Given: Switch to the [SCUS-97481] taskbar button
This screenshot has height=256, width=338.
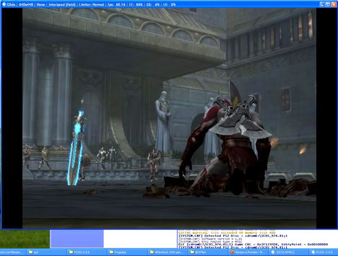Looking at the screenshot, I should (x=289, y=252).
